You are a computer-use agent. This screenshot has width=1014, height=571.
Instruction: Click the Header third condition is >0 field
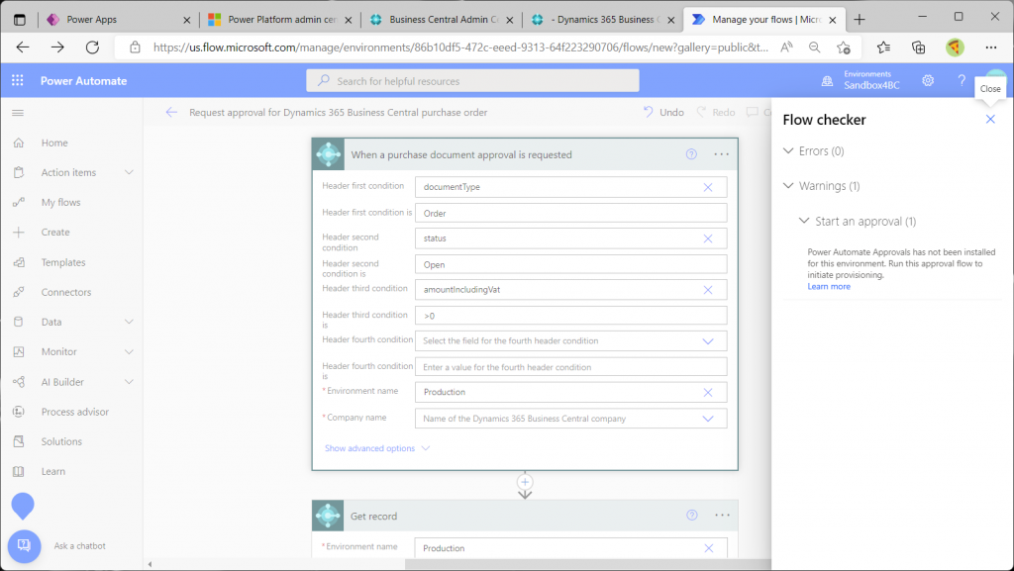tap(571, 316)
